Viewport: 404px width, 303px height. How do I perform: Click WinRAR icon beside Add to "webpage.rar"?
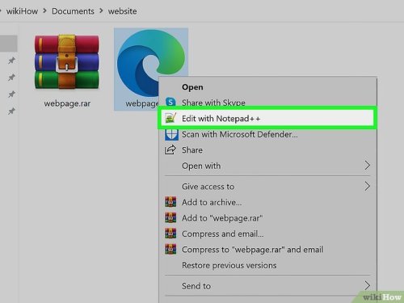click(170, 217)
